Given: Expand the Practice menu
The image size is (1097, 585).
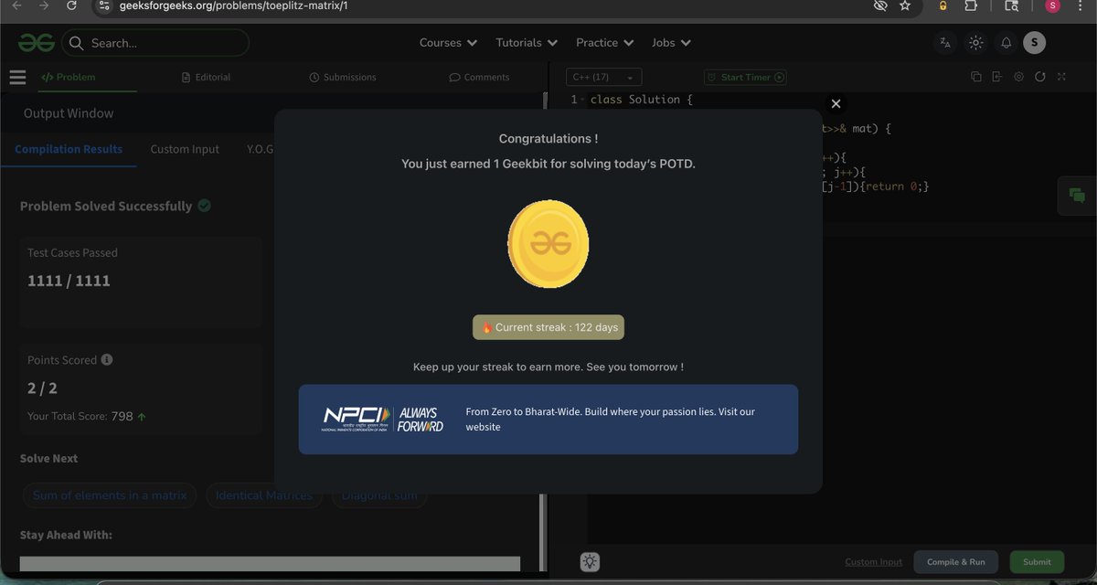Looking at the screenshot, I should pyautogui.click(x=604, y=43).
